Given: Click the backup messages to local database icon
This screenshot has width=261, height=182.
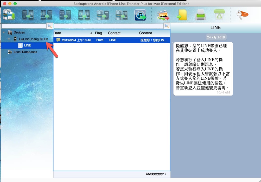Looking at the screenshot, I should (x=9, y=15).
